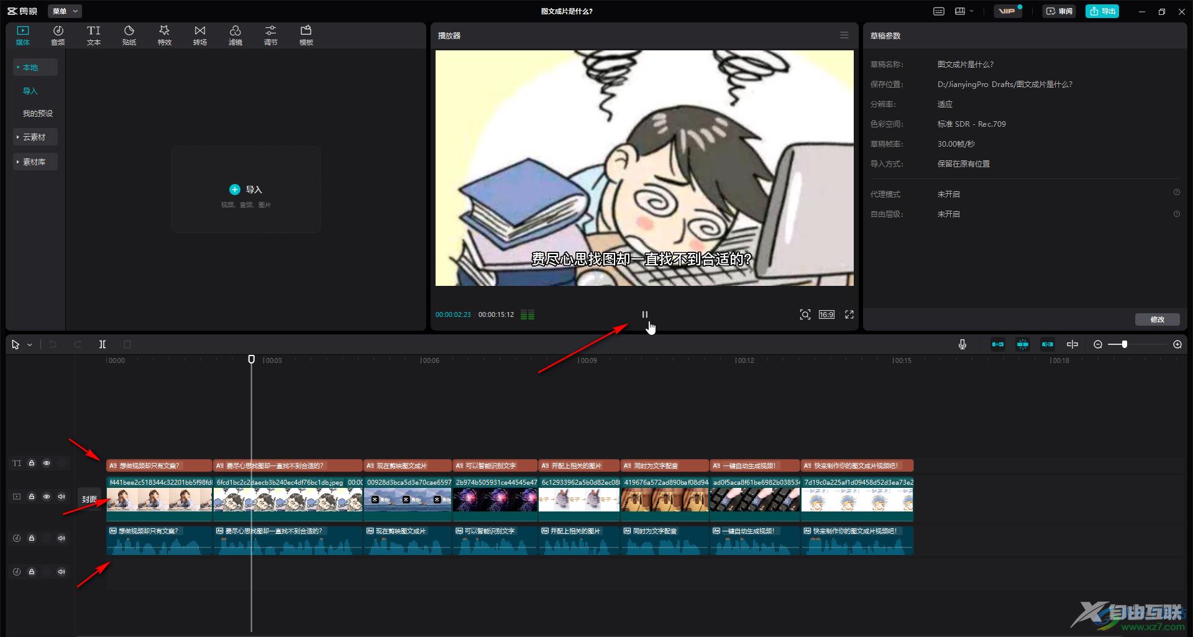
Task: Lock the second empty audio track
Action: click(x=32, y=572)
